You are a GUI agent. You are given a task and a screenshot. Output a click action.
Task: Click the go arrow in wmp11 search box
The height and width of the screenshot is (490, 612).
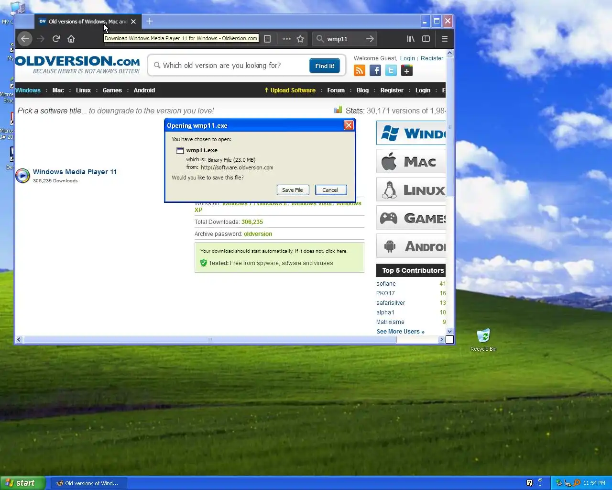click(x=370, y=39)
